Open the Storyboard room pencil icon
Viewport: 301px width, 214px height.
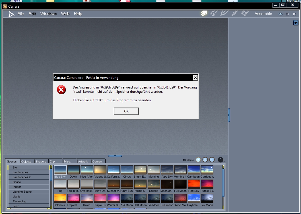click(x=224, y=13)
